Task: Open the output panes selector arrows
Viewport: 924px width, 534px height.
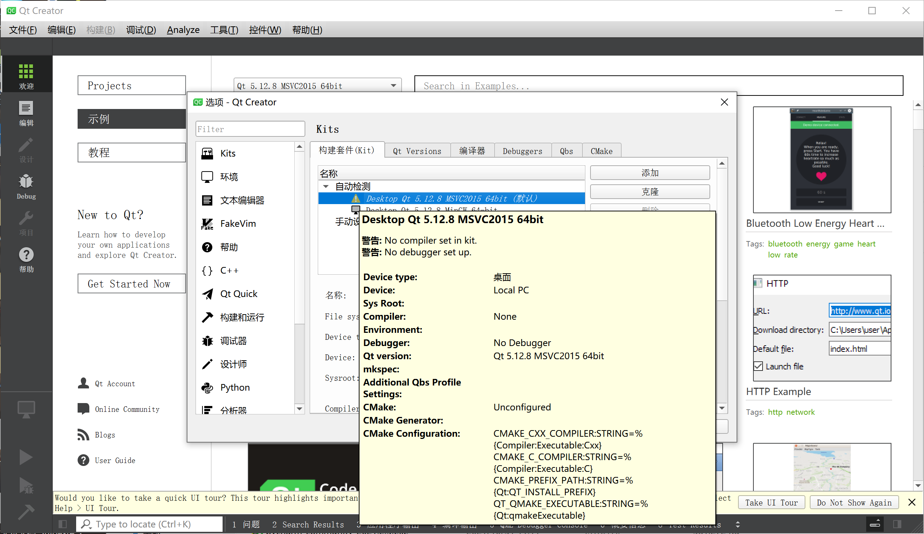Action: click(738, 524)
